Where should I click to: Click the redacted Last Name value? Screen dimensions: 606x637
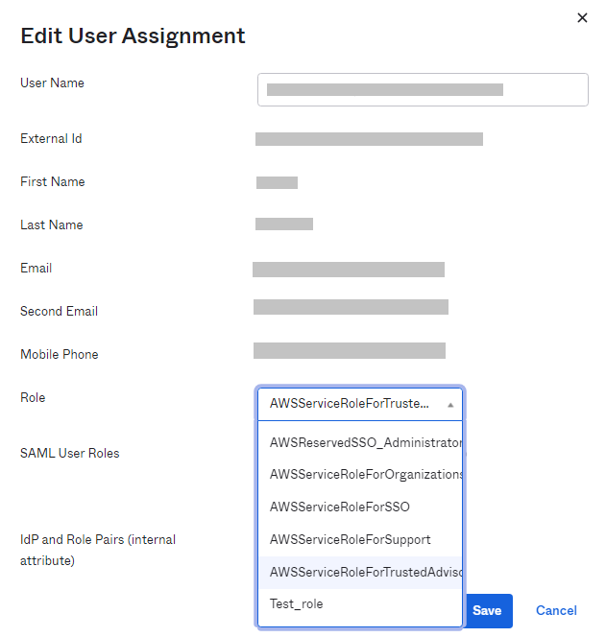pos(284,224)
